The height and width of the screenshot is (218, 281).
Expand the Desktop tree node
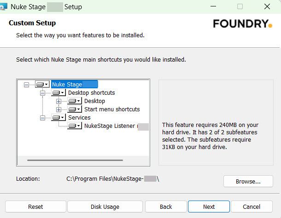pyautogui.click(x=59, y=101)
